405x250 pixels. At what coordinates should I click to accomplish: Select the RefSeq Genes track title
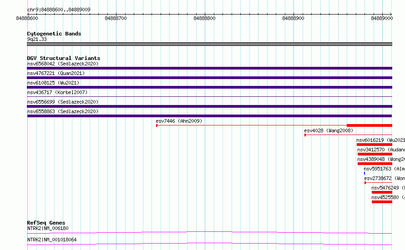pos(46,223)
